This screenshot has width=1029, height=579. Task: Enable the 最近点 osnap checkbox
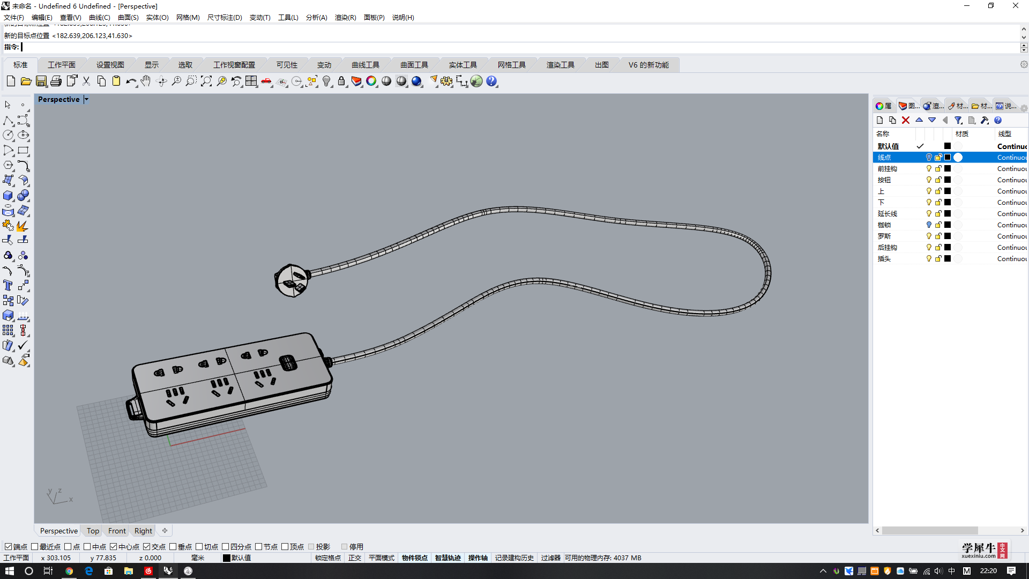click(35, 547)
